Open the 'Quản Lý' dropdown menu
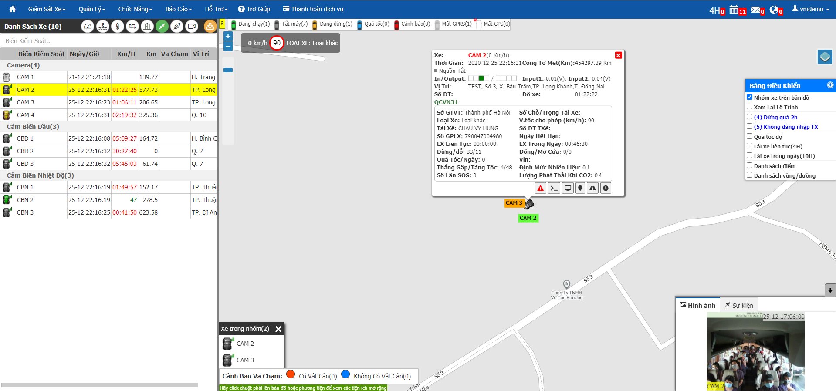The width and height of the screenshot is (836, 391). (x=92, y=9)
